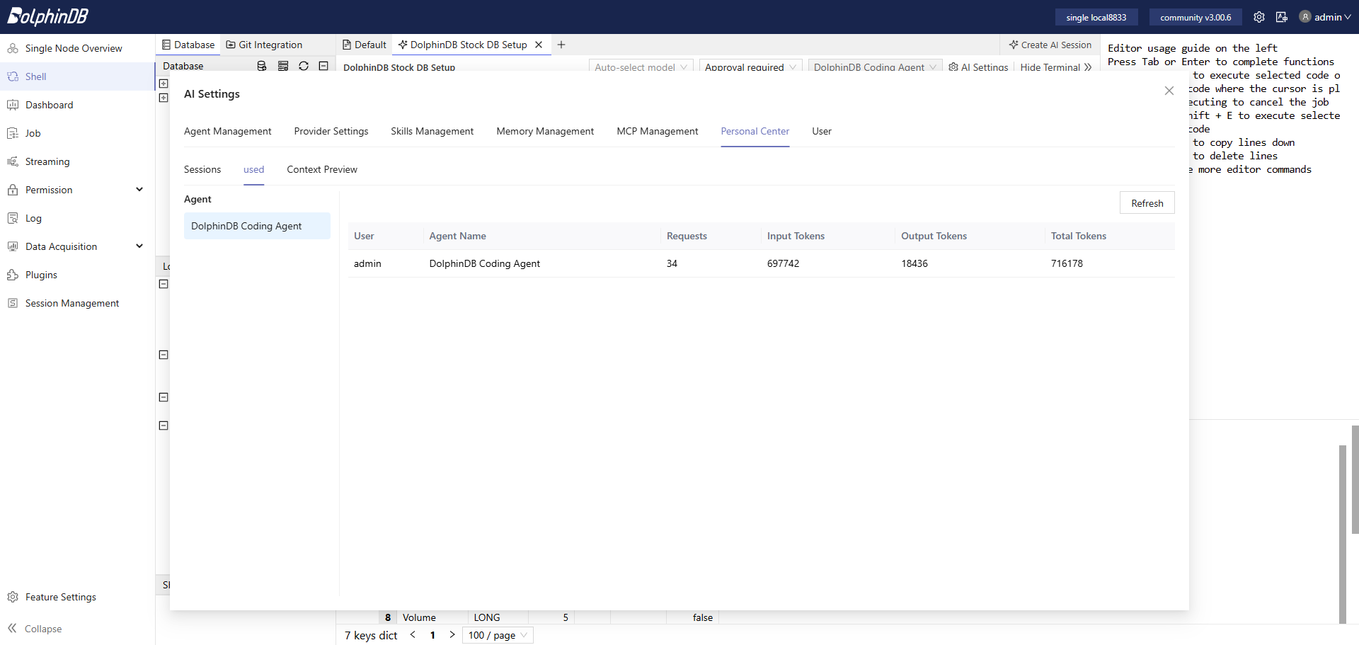Refresh the Database panel tree
Screen dimensions: 1359x645
tap(304, 66)
